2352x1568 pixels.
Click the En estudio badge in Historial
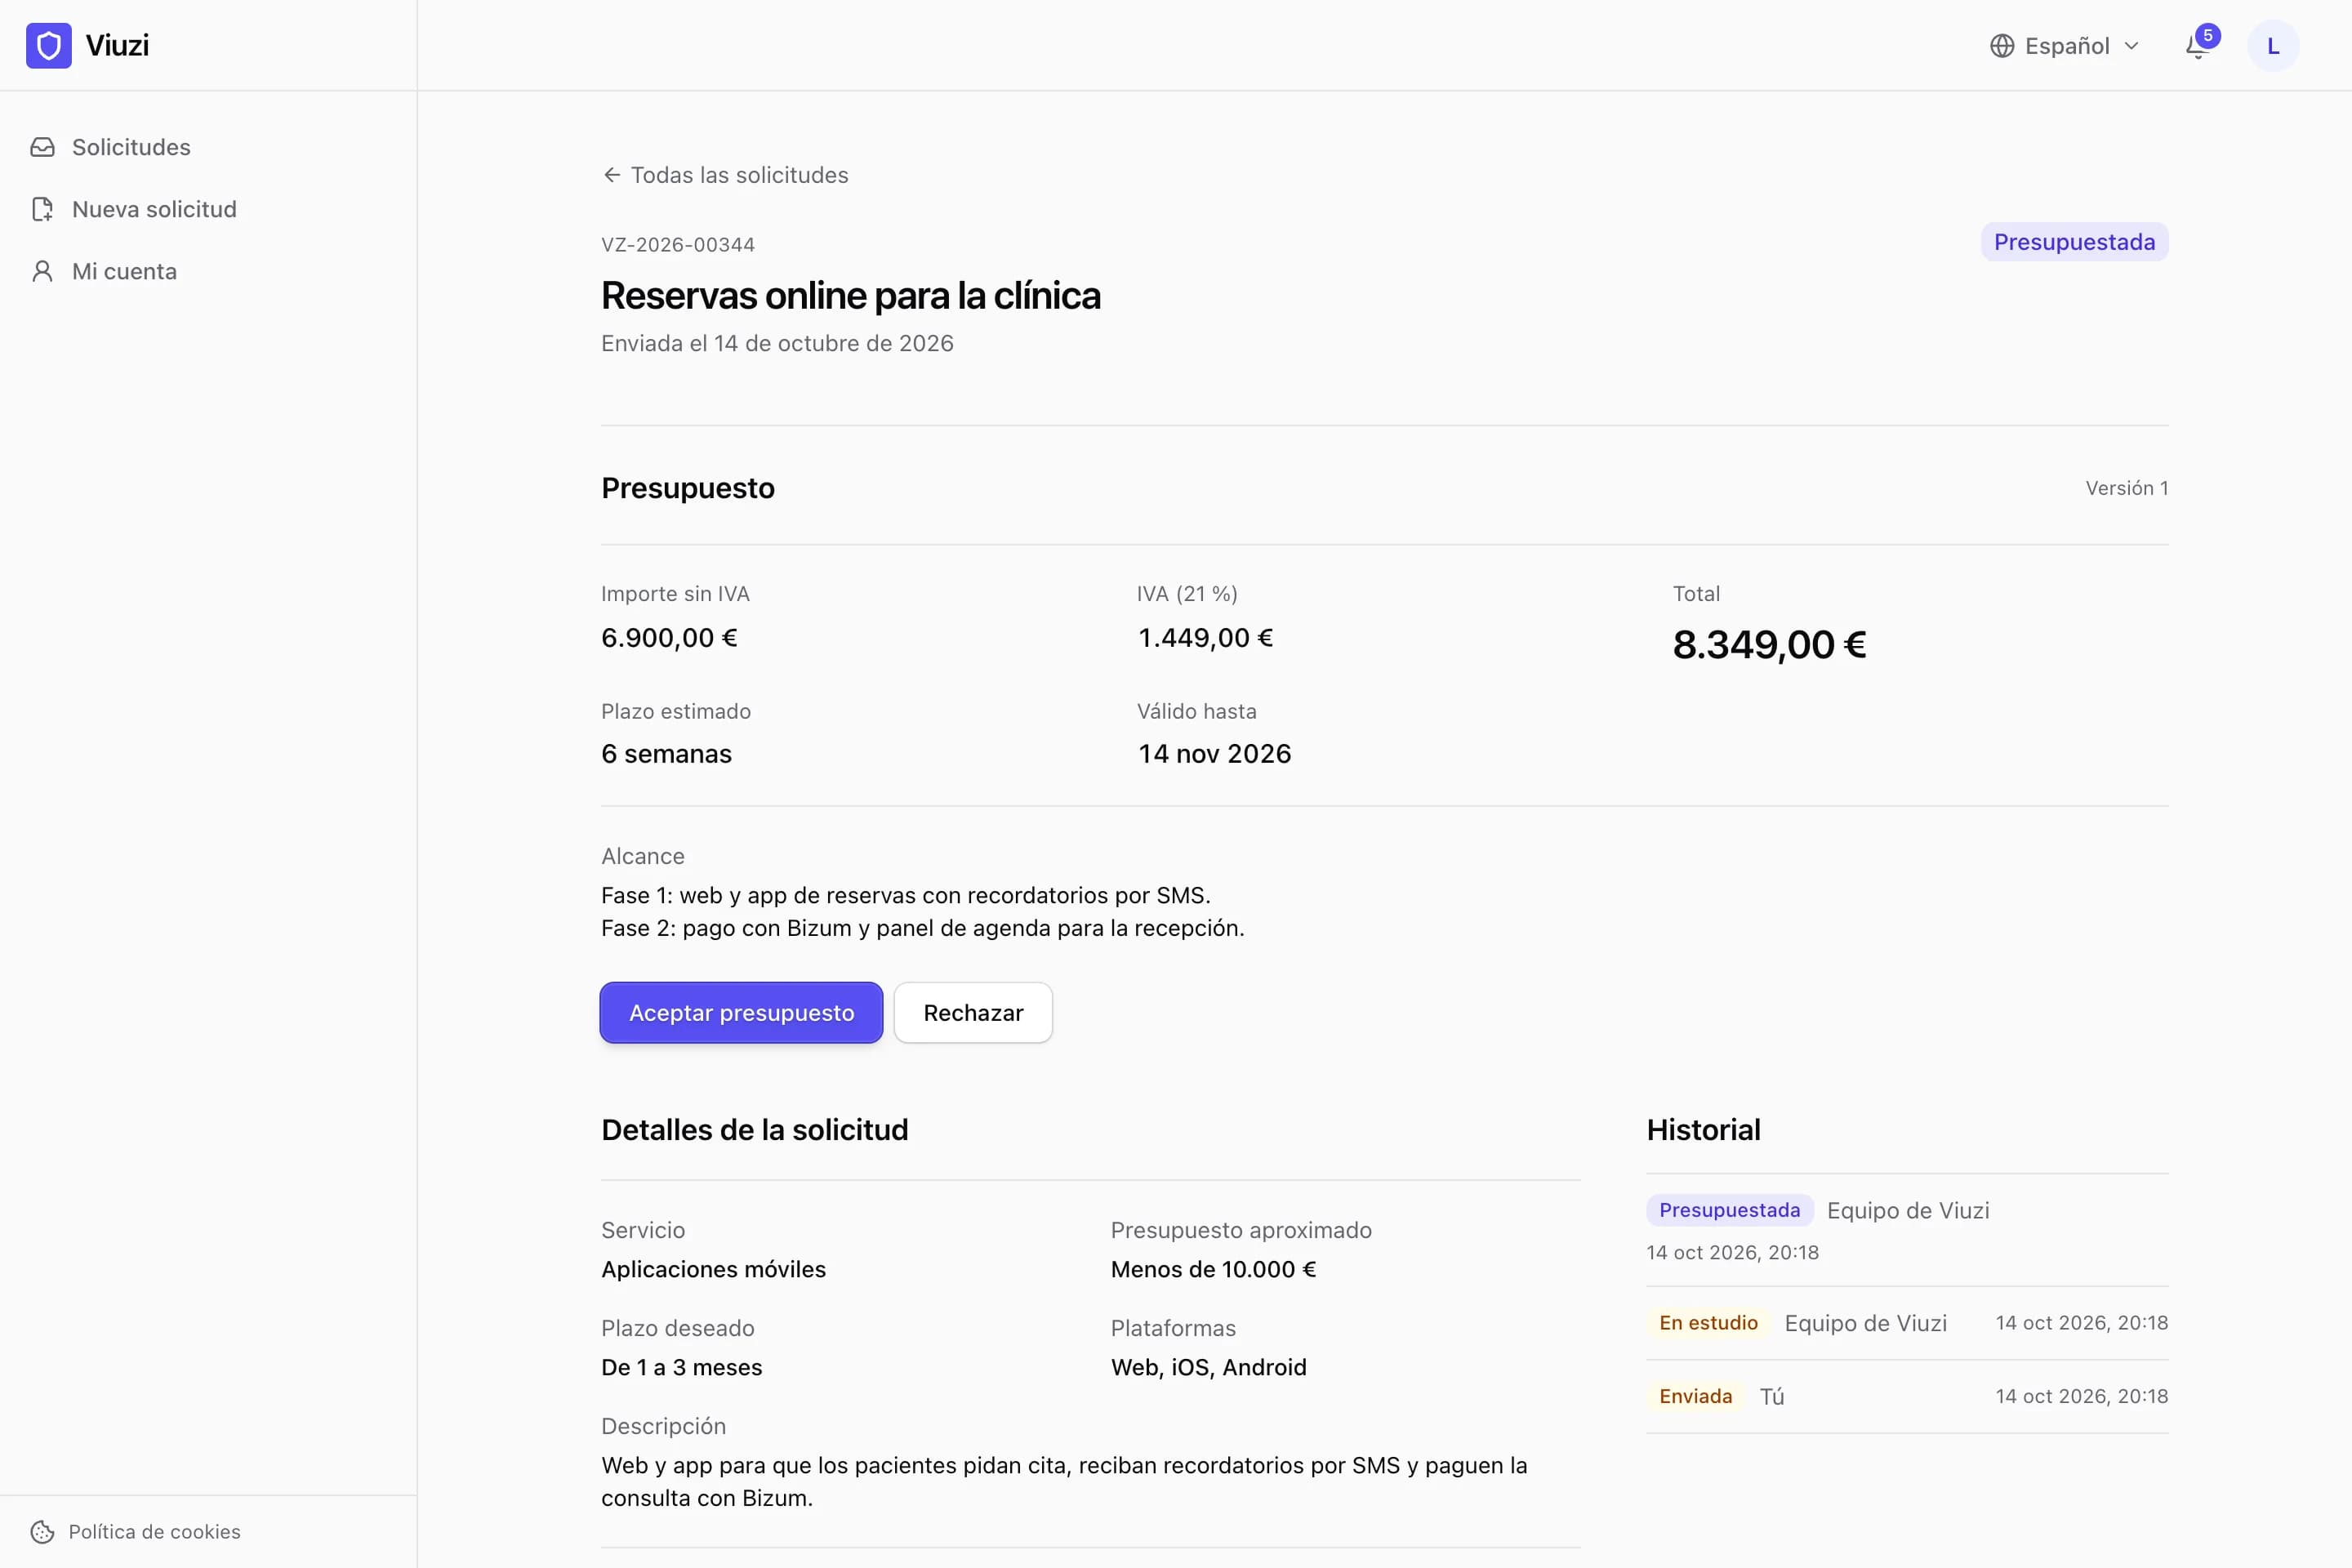(x=1708, y=1322)
